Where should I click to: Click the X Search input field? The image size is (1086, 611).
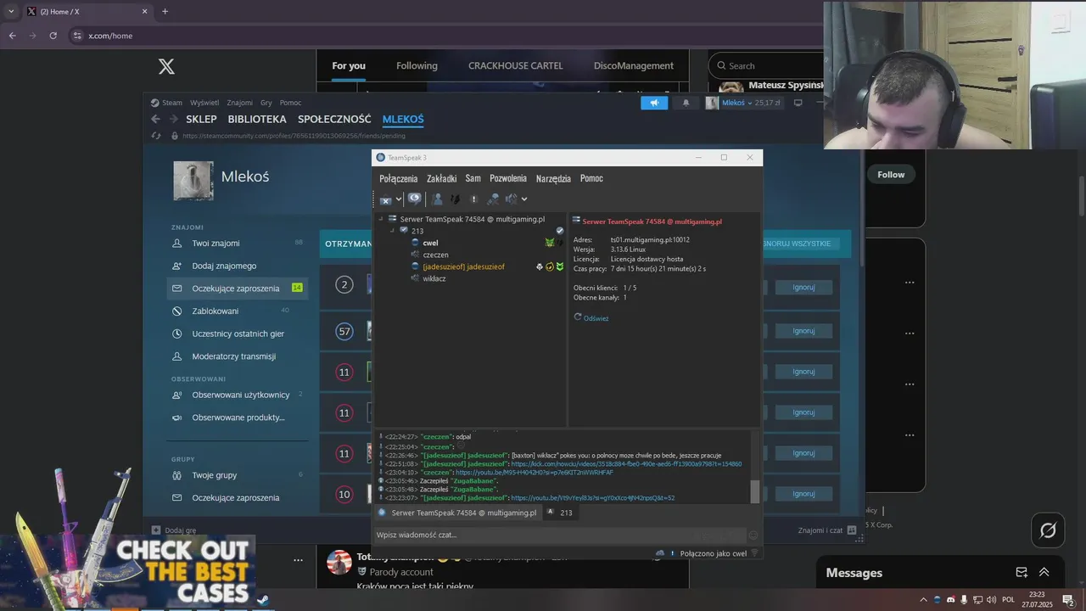click(767, 66)
